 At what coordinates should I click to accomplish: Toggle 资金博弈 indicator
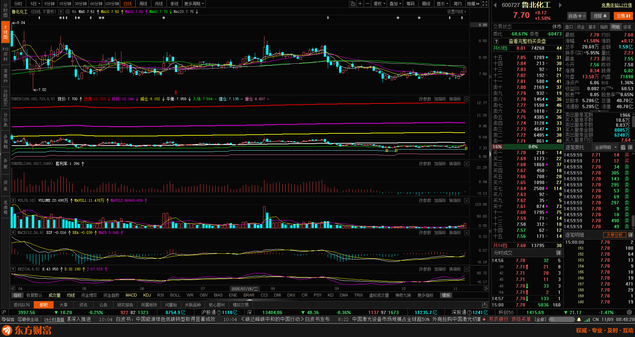click(89, 295)
